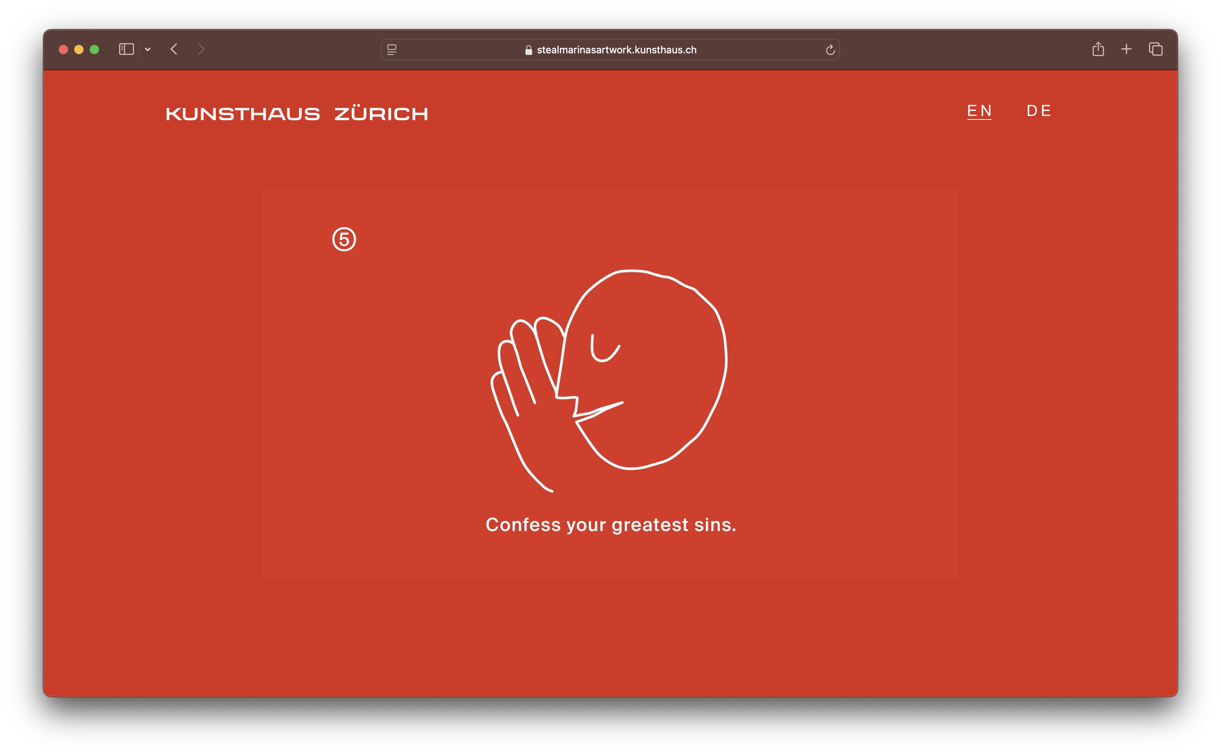Click the Kunsthaus Zürich logo
The height and width of the screenshot is (754, 1221).
tap(297, 114)
